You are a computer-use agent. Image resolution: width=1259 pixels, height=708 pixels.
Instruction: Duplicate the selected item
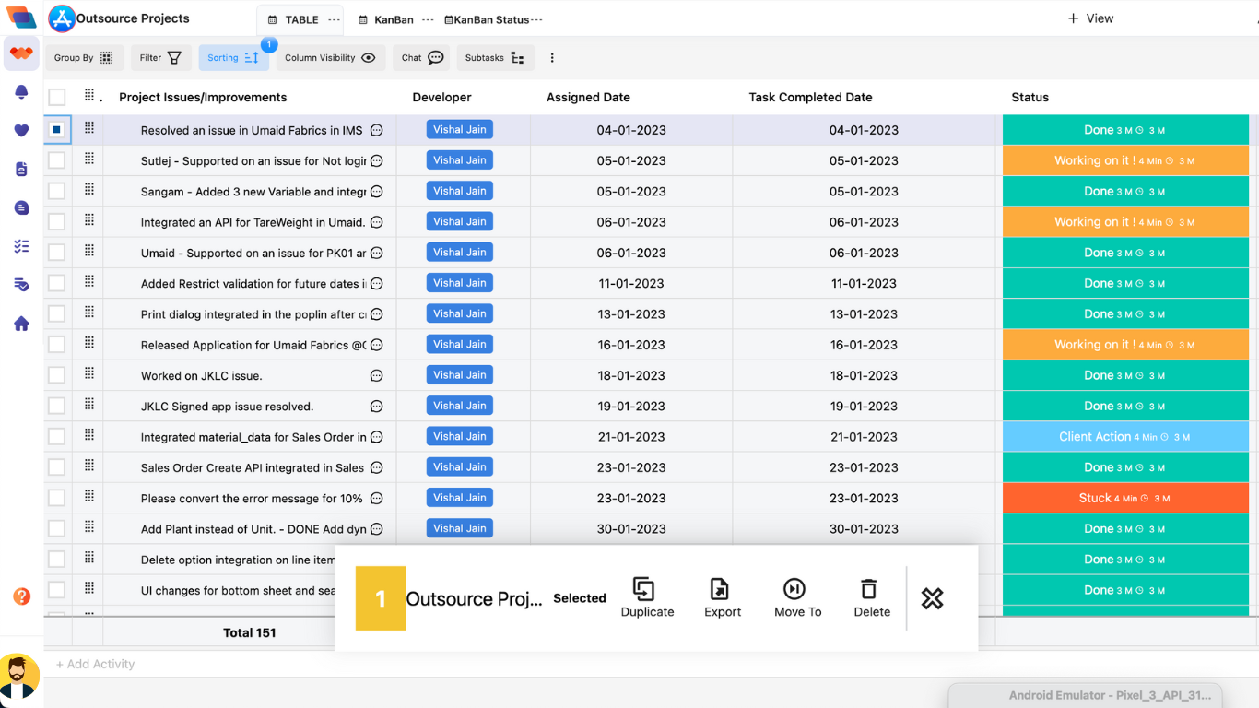(x=647, y=597)
